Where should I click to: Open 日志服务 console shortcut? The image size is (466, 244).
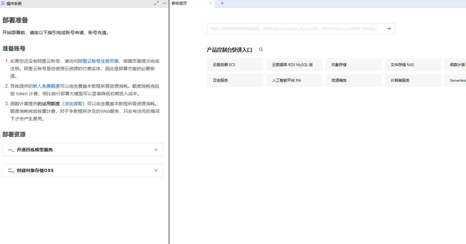tap(235, 80)
